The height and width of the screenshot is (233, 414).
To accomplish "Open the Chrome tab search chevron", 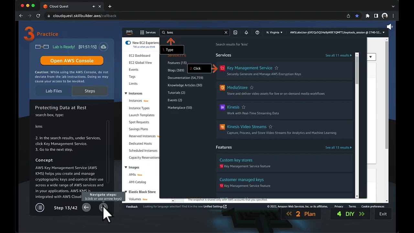I will click(x=393, y=6).
